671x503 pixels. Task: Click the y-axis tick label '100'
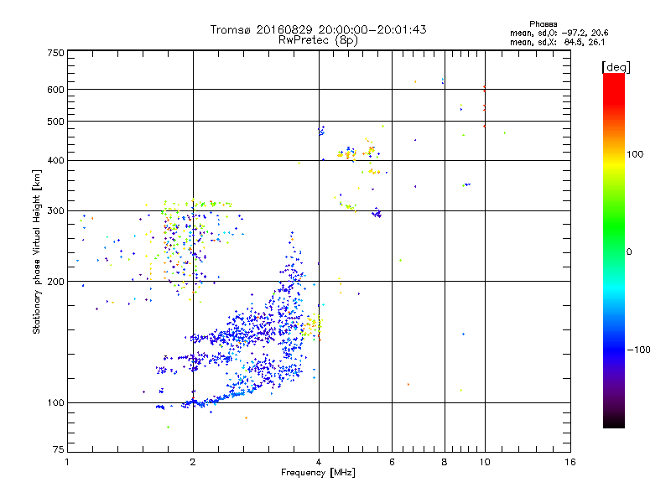(55, 402)
